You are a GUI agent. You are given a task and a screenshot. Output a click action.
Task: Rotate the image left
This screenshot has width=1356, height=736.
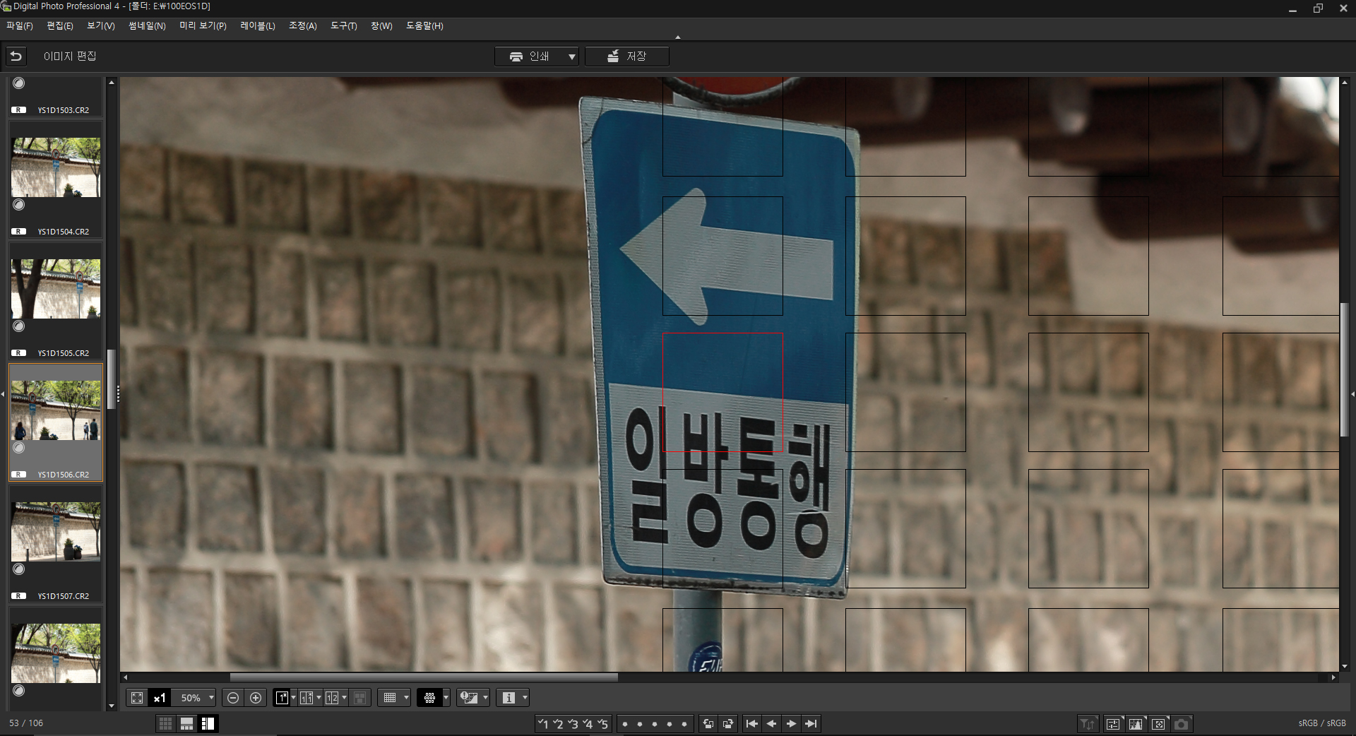[708, 723]
